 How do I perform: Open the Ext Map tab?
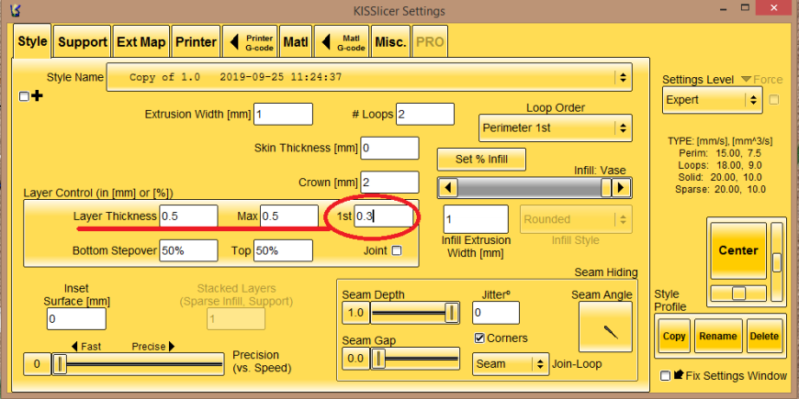click(141, 42)
